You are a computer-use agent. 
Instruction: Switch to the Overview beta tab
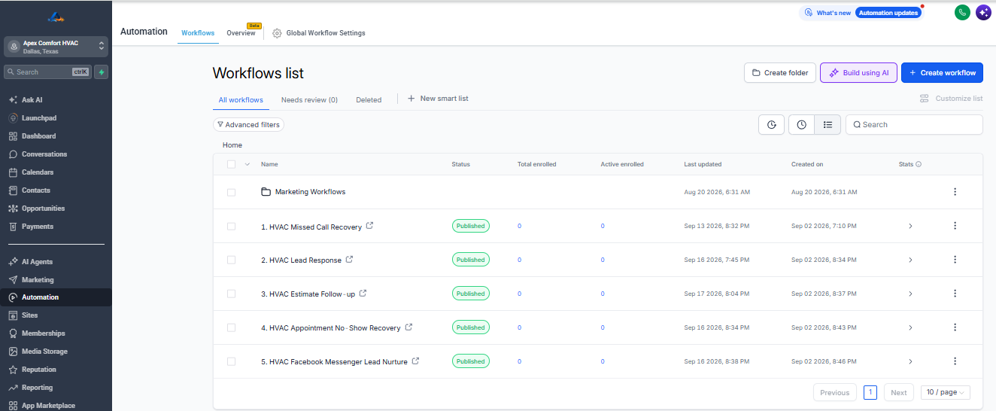pos(241,33)
